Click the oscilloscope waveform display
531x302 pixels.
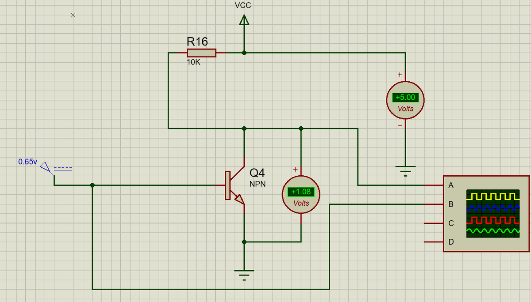493,214
